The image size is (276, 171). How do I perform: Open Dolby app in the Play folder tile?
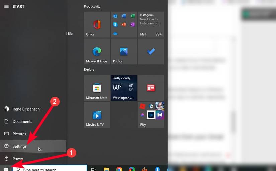(160, 115)
